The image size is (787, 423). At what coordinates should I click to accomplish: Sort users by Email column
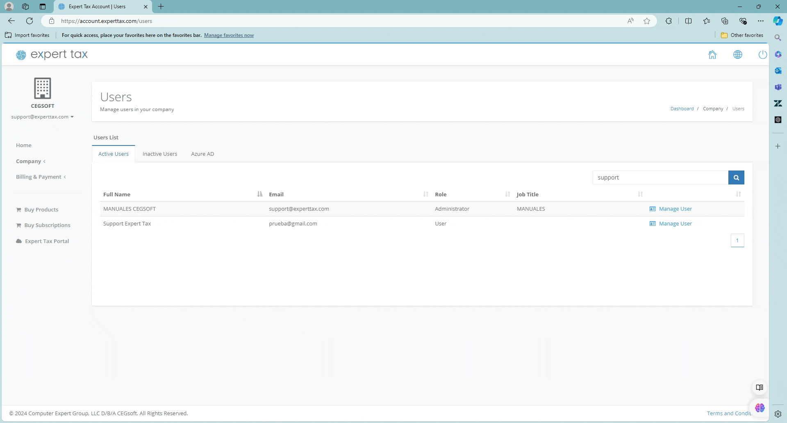[x=276, y=194]
